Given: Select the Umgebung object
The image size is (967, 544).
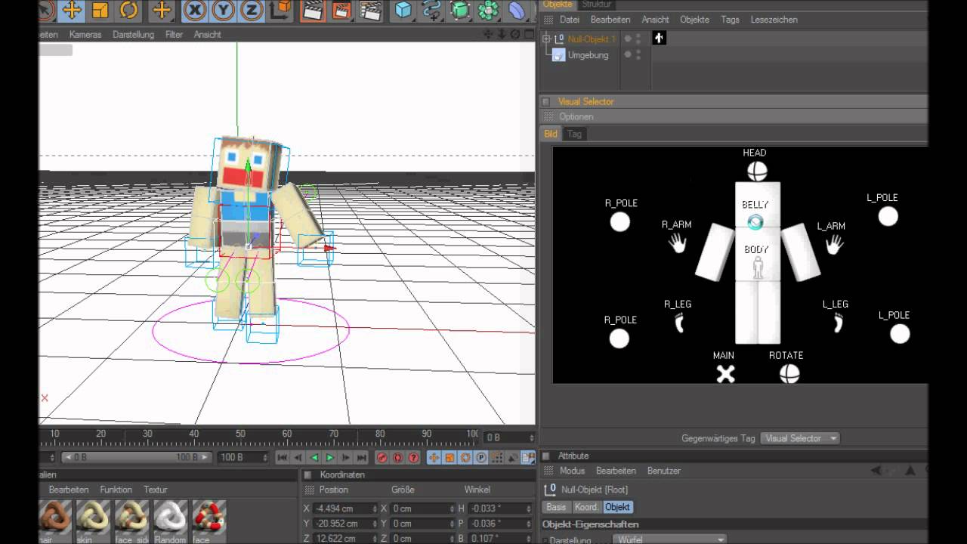Looking at the screenshot, I should 588,55.
